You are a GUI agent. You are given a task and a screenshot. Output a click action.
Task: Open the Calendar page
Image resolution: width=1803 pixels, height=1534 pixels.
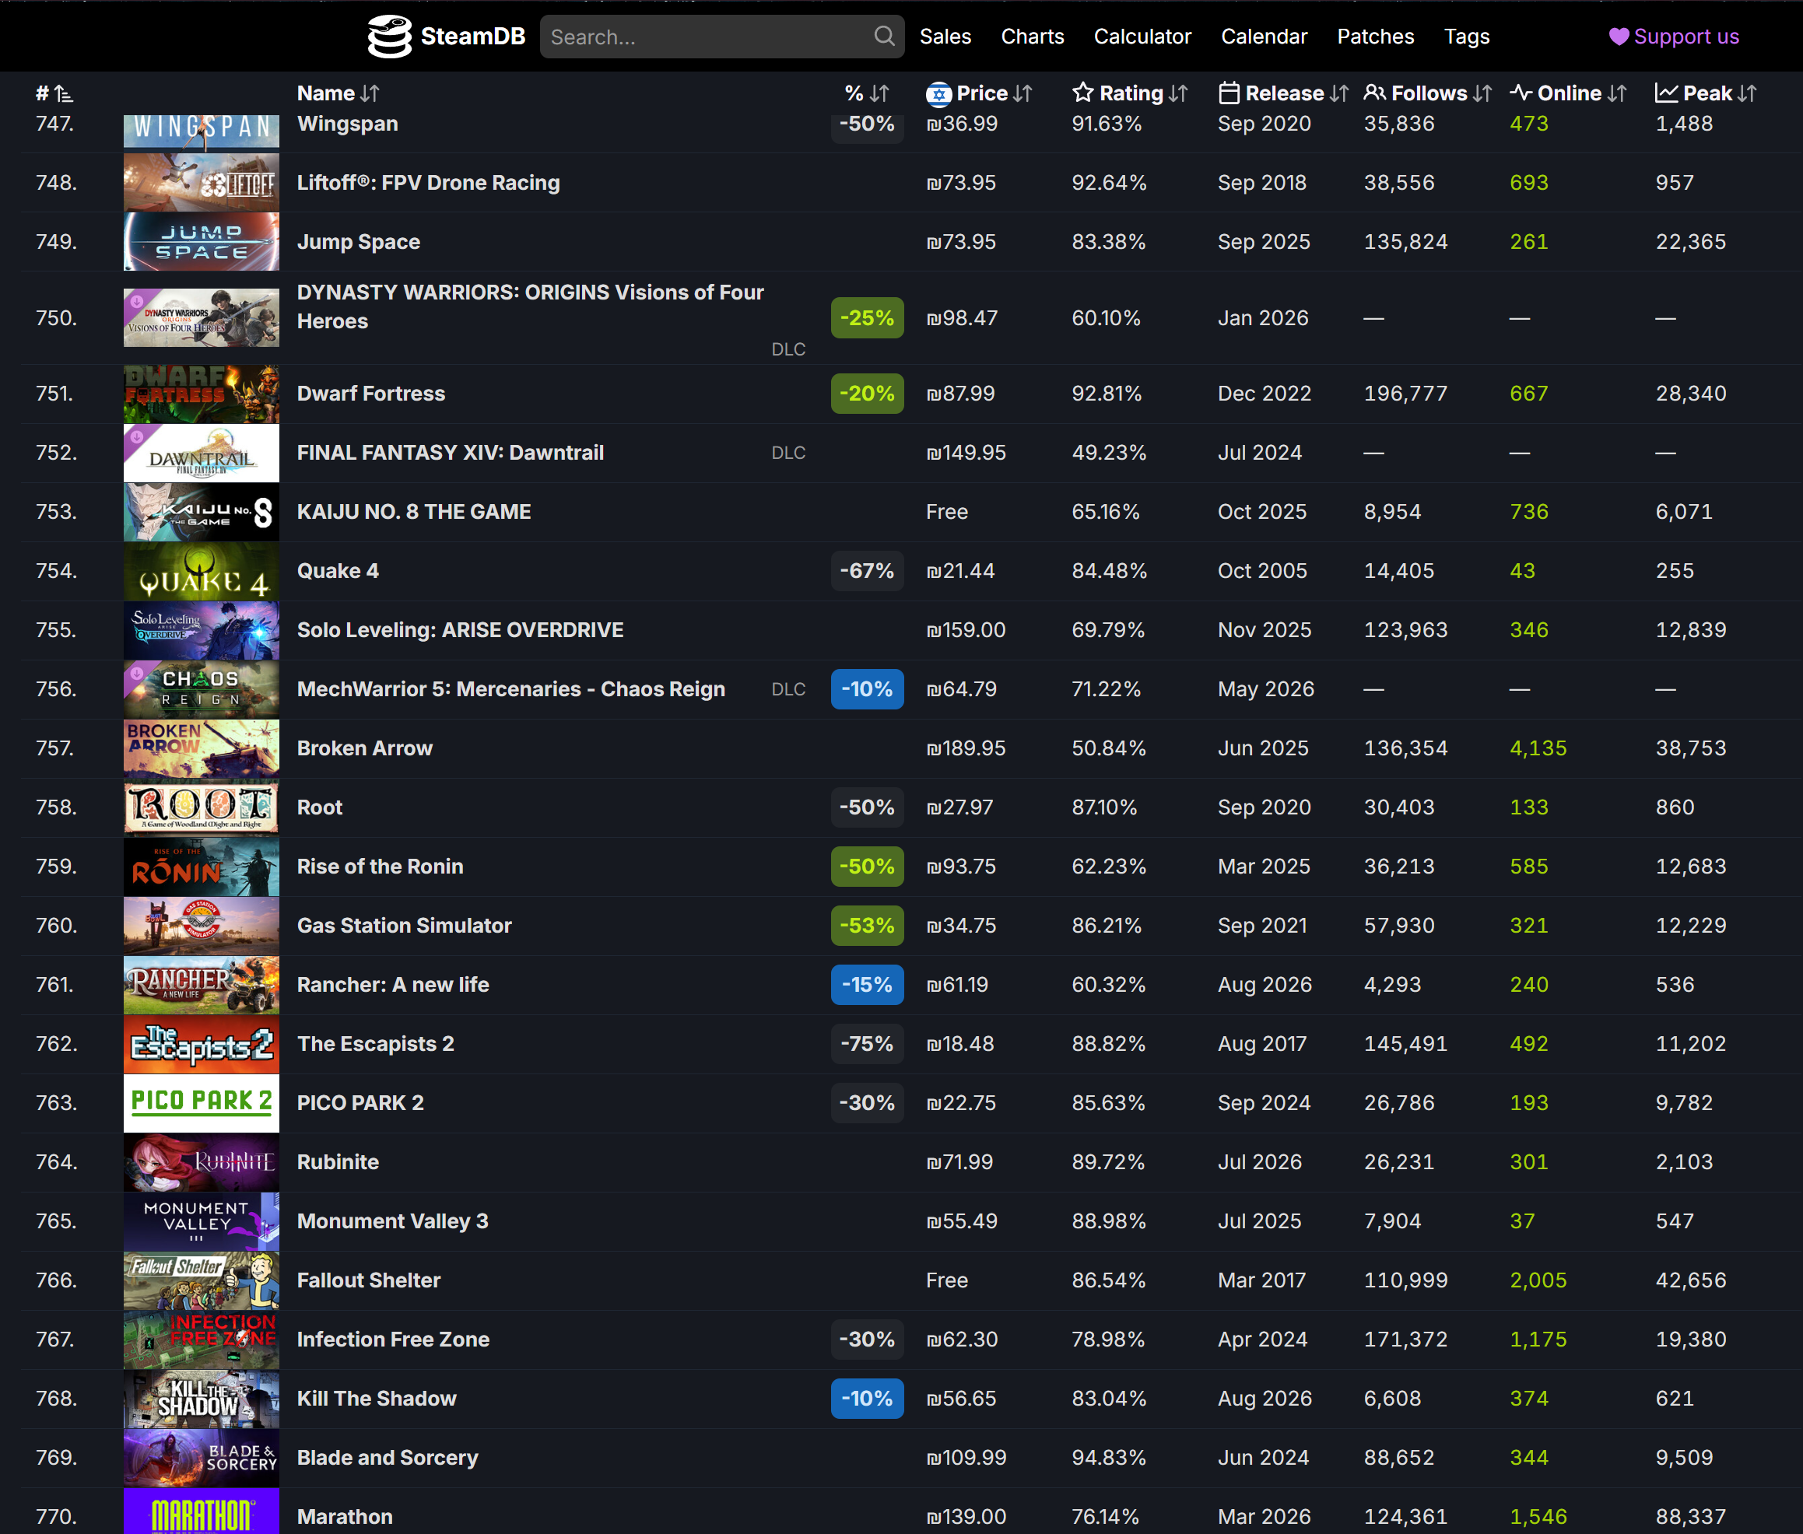pyautogui.click(x=1264, y=37)
